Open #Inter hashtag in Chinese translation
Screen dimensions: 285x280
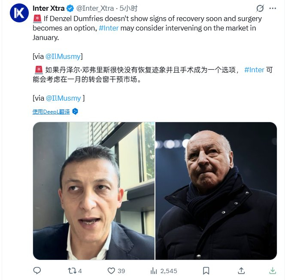click(254, 70)
